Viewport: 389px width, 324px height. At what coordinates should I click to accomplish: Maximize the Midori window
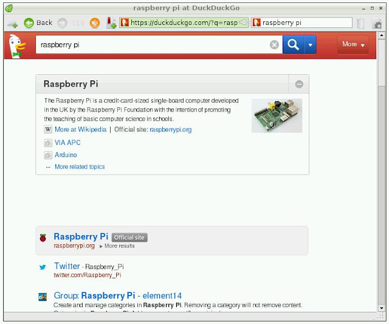coord(372,8)
